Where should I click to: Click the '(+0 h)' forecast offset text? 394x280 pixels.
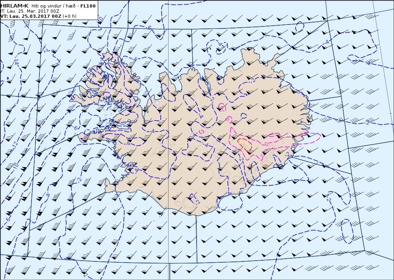point(69,16)
